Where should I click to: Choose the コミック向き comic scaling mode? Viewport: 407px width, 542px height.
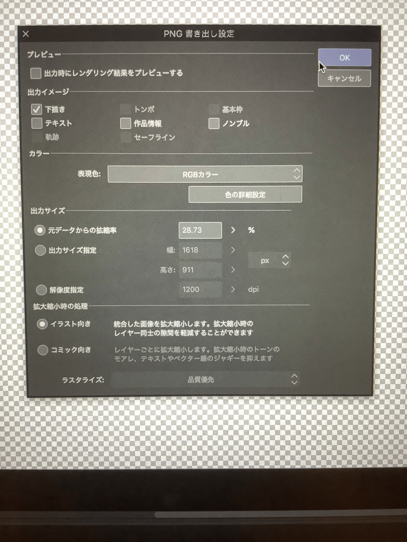point(42,350)
